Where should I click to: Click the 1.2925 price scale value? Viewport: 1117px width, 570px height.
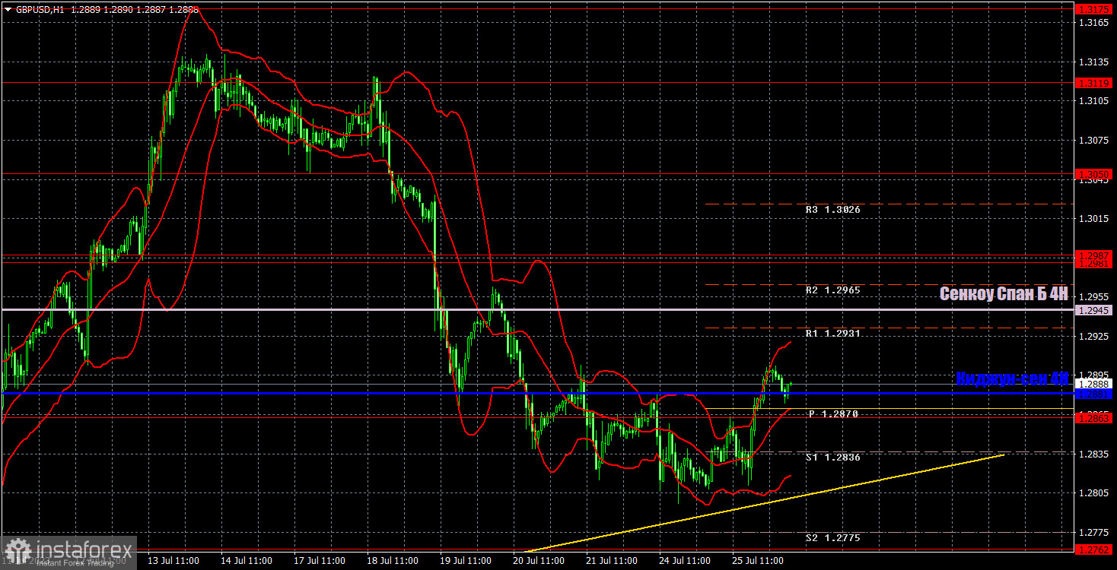[1093, 336]
